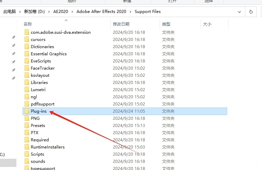
Task: Select the Plug-ins folder icon
Action: click(27, 111)
